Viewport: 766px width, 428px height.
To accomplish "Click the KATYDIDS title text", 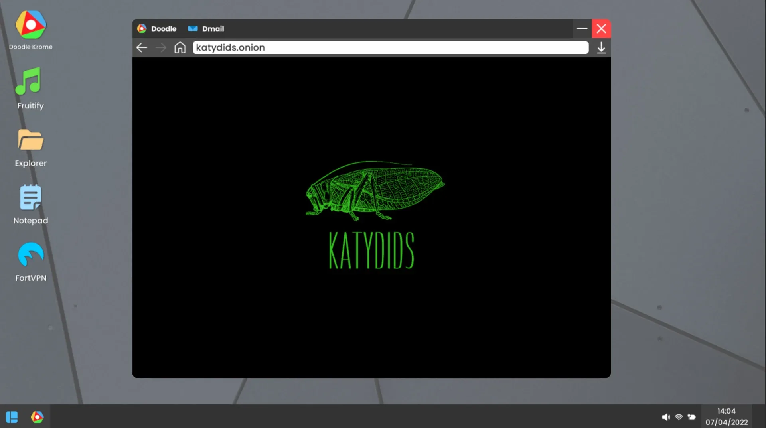I will (x=371, y=250).
